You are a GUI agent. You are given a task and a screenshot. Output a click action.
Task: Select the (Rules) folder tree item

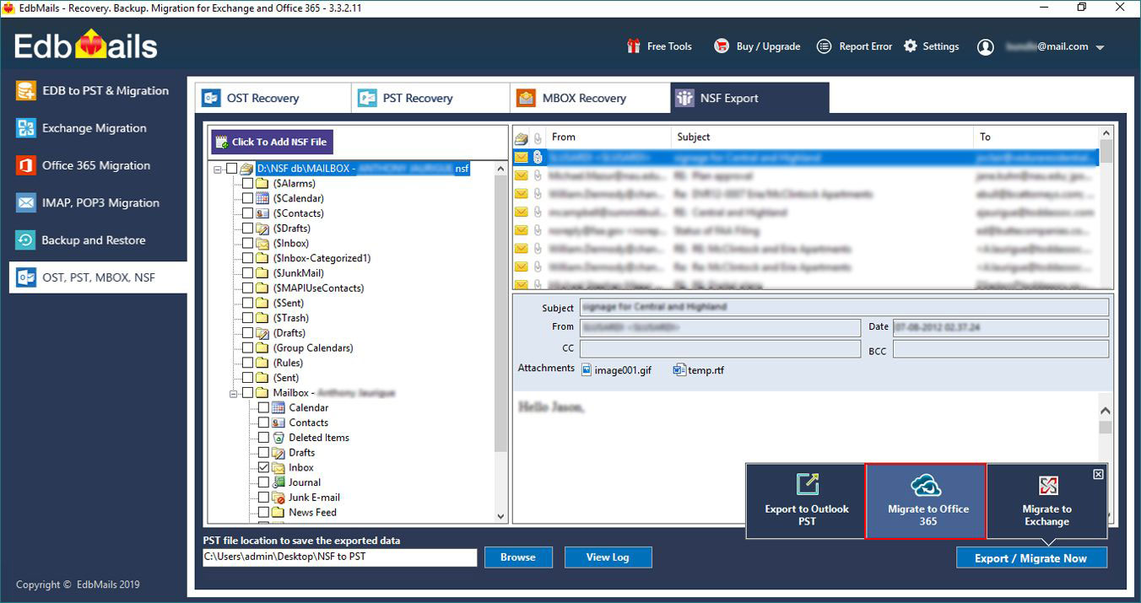[x=288, y=363]
